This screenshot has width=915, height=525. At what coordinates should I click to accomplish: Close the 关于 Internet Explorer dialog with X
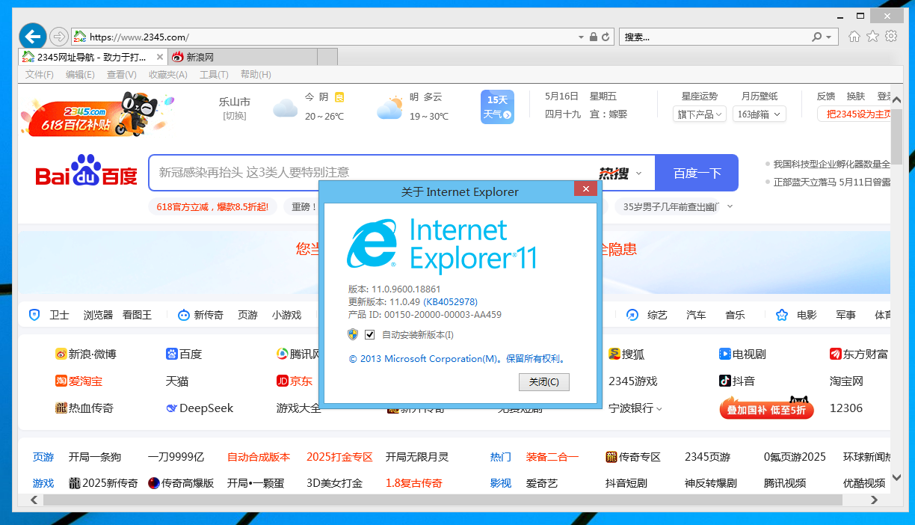[585, 190]
